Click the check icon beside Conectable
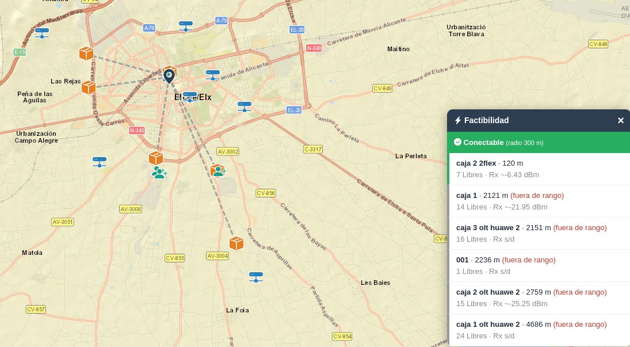The height and width of the screenshot is (347, 630). point(457,142)
